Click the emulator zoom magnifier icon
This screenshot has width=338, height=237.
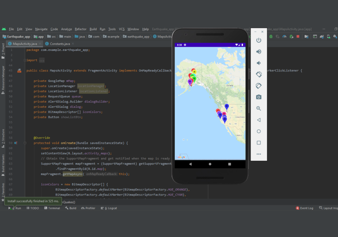tap(259, 108)
